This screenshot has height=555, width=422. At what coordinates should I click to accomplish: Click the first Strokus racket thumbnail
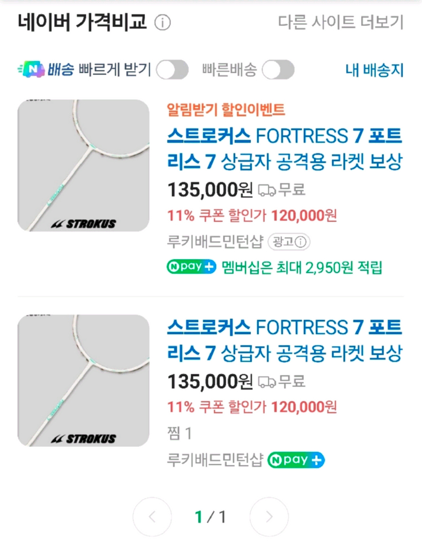coord(83,166)
